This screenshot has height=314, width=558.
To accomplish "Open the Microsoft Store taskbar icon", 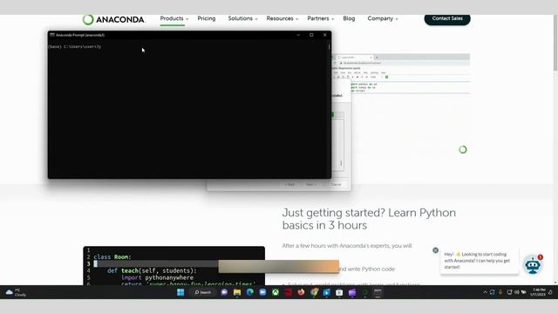I will pos(339,292).
